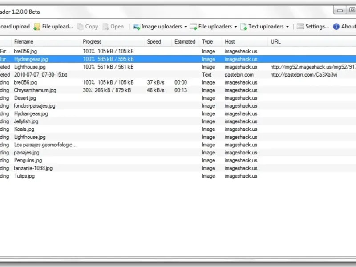
Task: Click the 00:13 estimated time cell
Action: 181,90
